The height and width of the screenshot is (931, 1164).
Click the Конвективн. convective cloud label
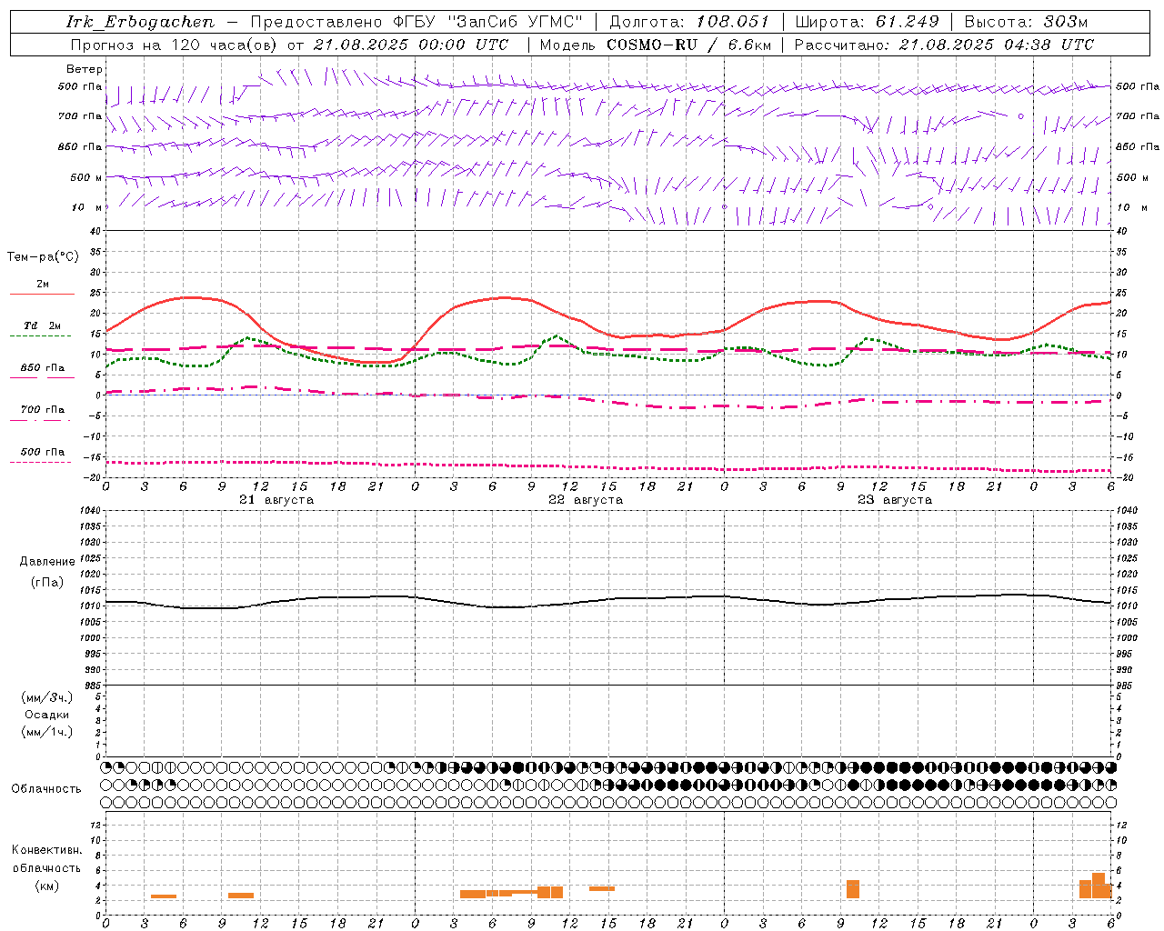(47, 850)
